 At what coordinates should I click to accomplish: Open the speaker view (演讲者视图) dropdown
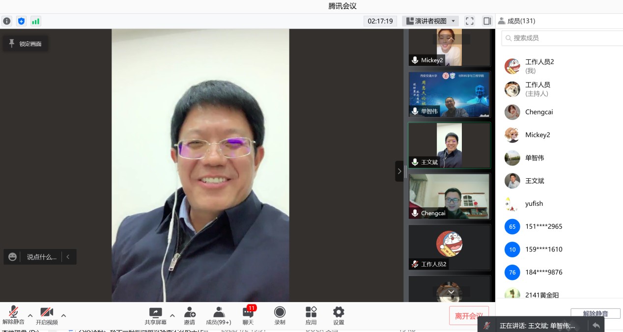click(x=430, y=21)
